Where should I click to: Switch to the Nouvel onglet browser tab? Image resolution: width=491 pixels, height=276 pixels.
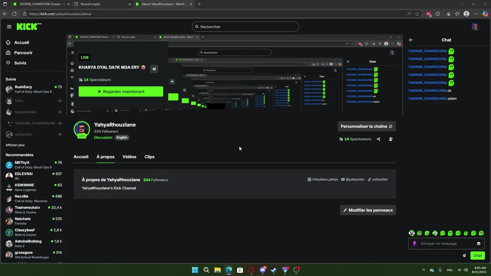(102, 4)
